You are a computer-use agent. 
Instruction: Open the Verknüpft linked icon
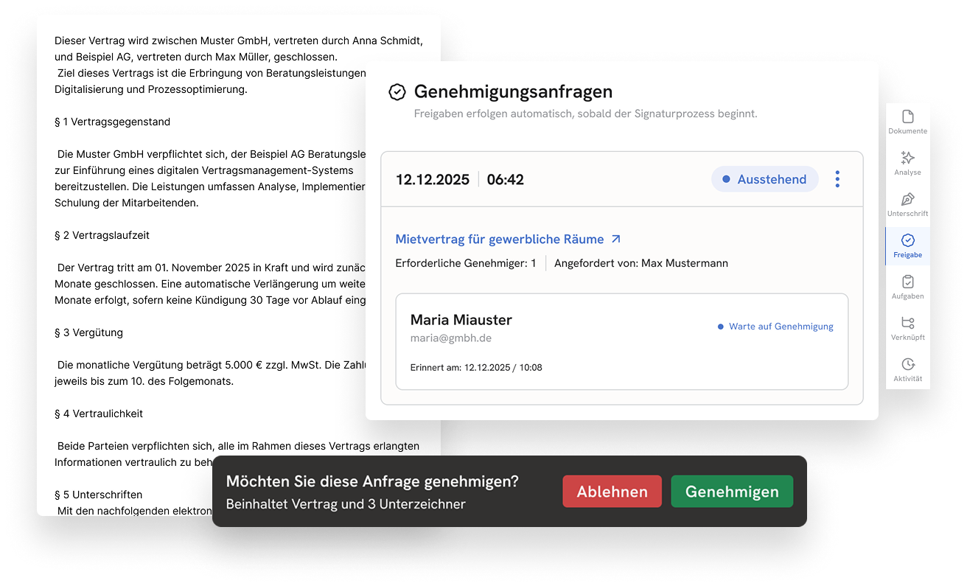coord(907,323)
